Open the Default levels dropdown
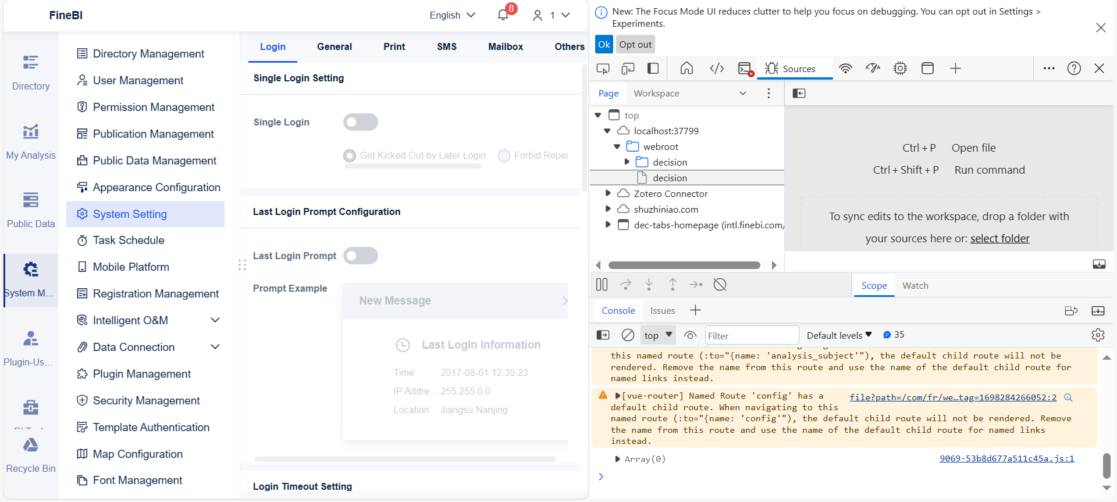This screenshot has height=502, width=1117. tap(839, 335)
